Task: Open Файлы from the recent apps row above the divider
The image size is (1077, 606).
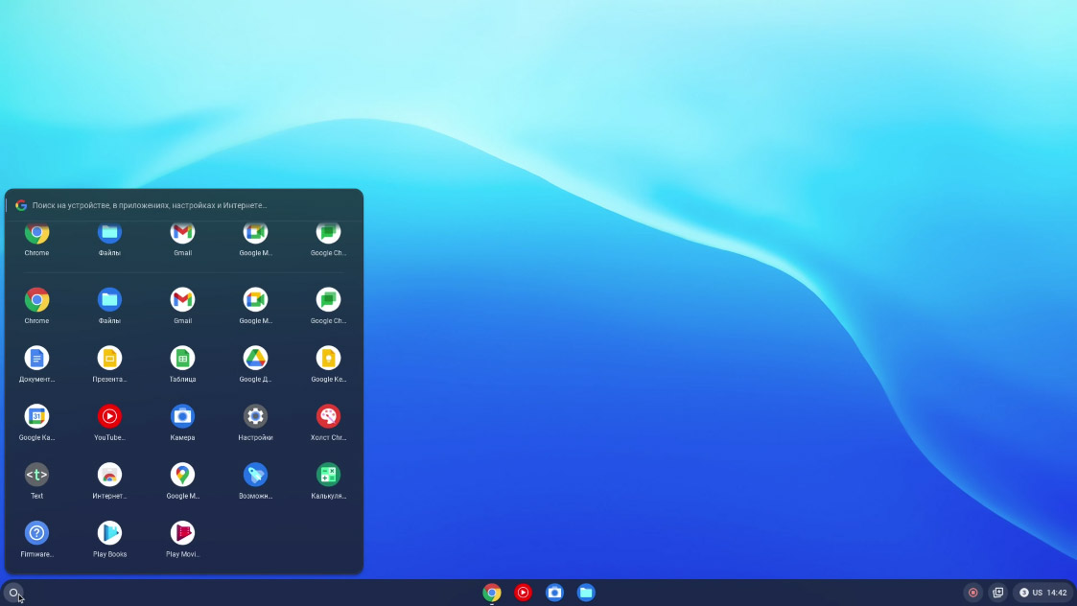Action: [x=110, y=234]
